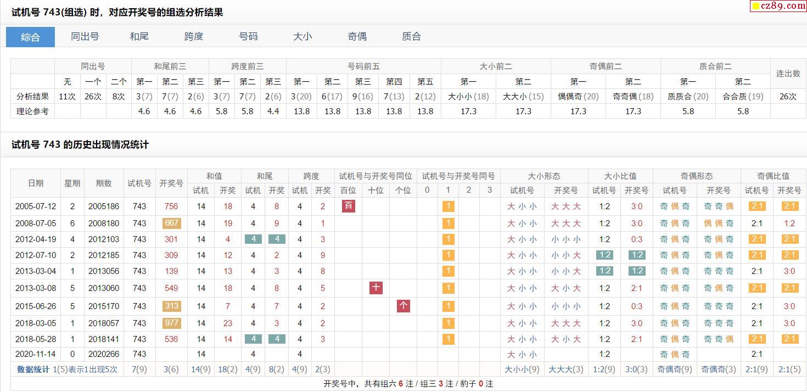Screen dimensions: 807x392
Task: Go to the 号码 tab
Action: 248,37
